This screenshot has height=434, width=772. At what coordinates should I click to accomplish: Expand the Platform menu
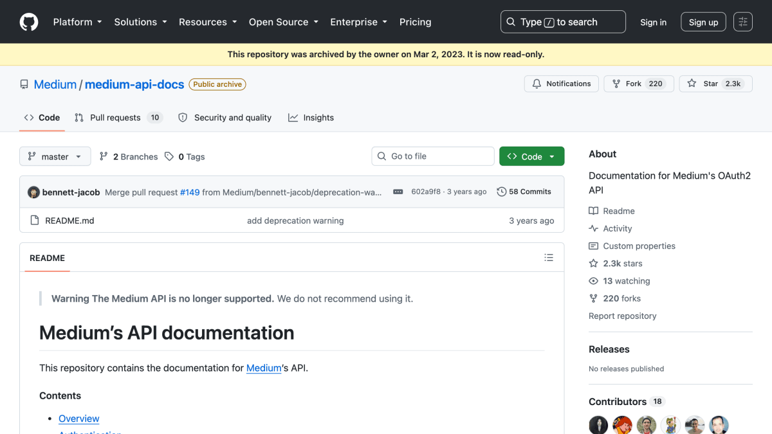tap(77, 22)
